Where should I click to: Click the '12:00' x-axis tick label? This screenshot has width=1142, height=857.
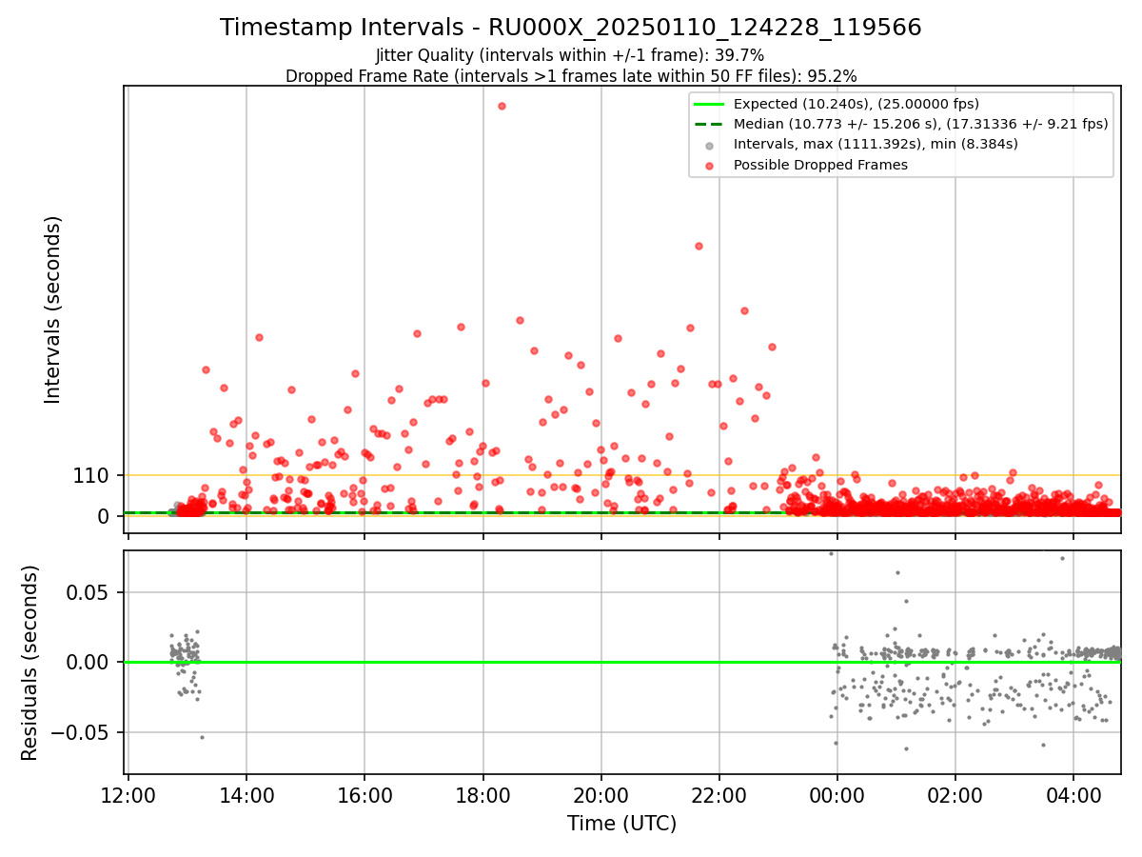pos(128,794)
